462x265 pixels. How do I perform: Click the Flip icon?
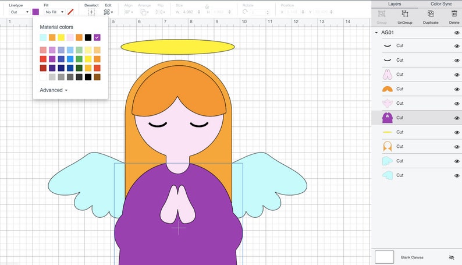click(159, 12)
